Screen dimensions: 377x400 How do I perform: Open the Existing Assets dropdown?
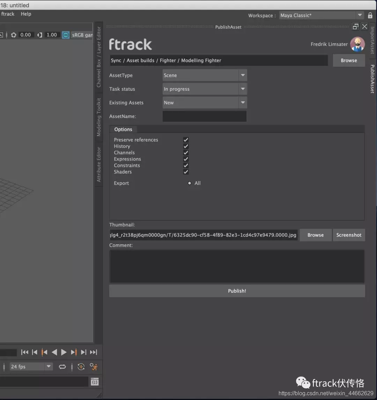(205, 103)
